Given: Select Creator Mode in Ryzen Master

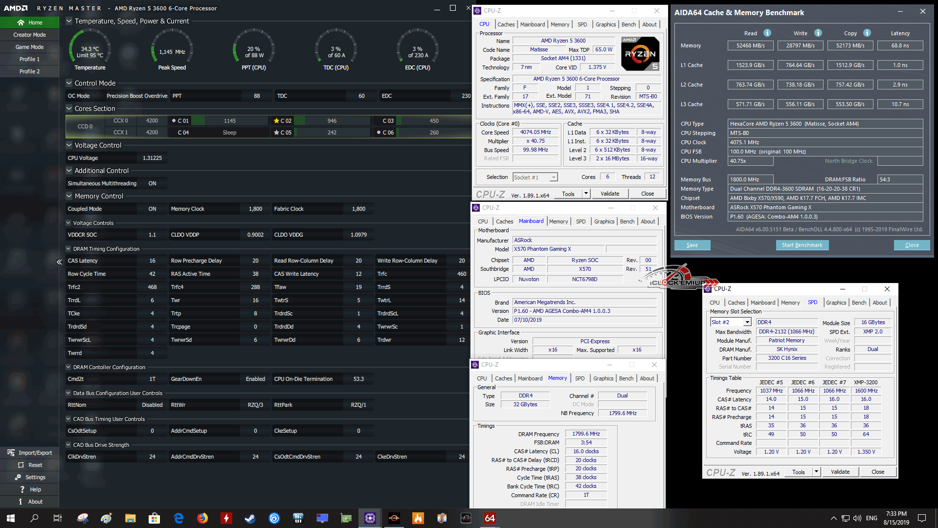Looking at the screenshot, I should pyautogui.click(x=29, y=35).
